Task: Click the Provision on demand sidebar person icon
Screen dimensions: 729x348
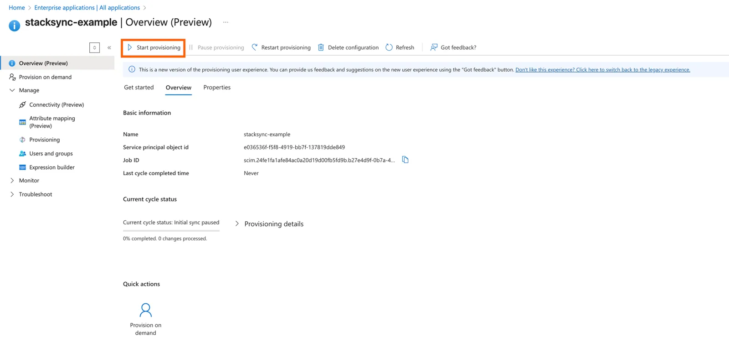Action: [12, 77]
